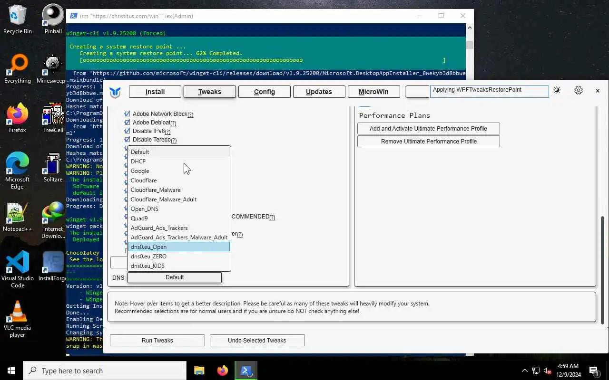
Task: Open help (?) link for Adobe Debloat
Action: [173, 123]
